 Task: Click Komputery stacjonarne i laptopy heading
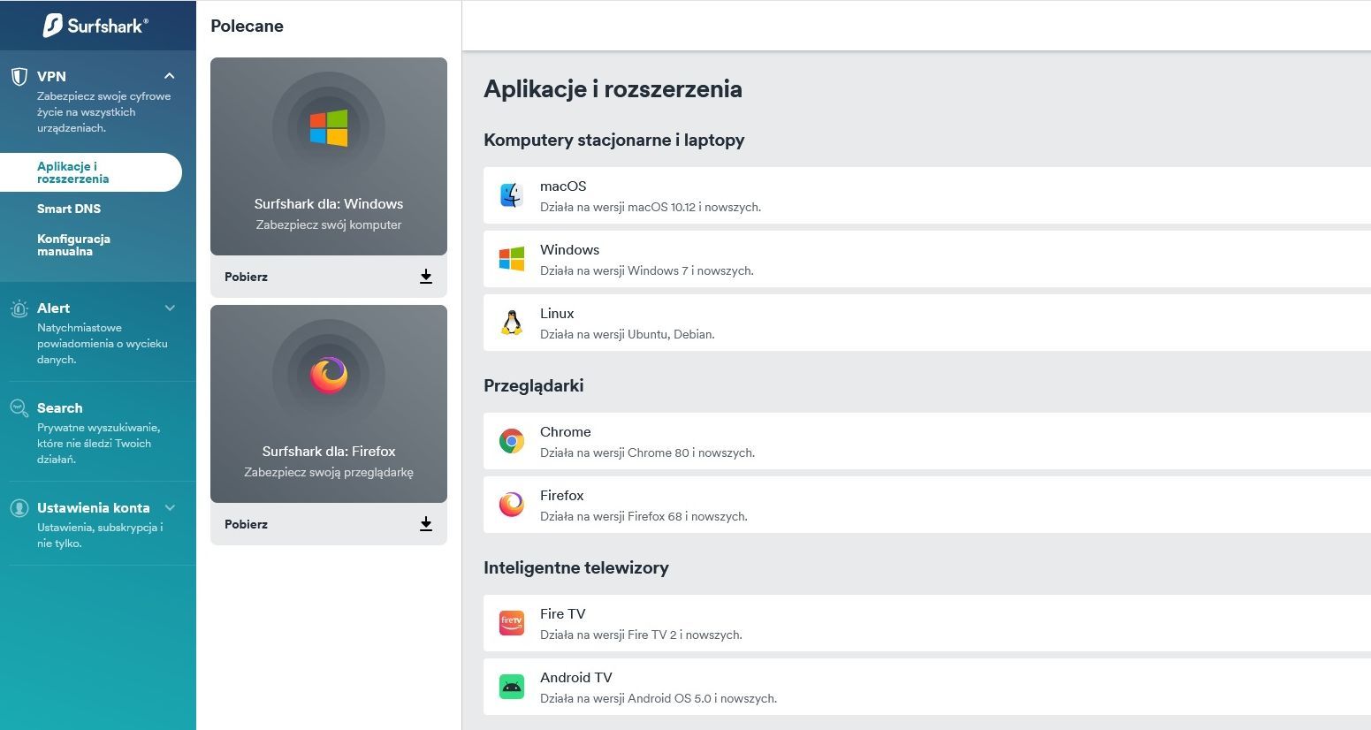[x=613, y=140]
